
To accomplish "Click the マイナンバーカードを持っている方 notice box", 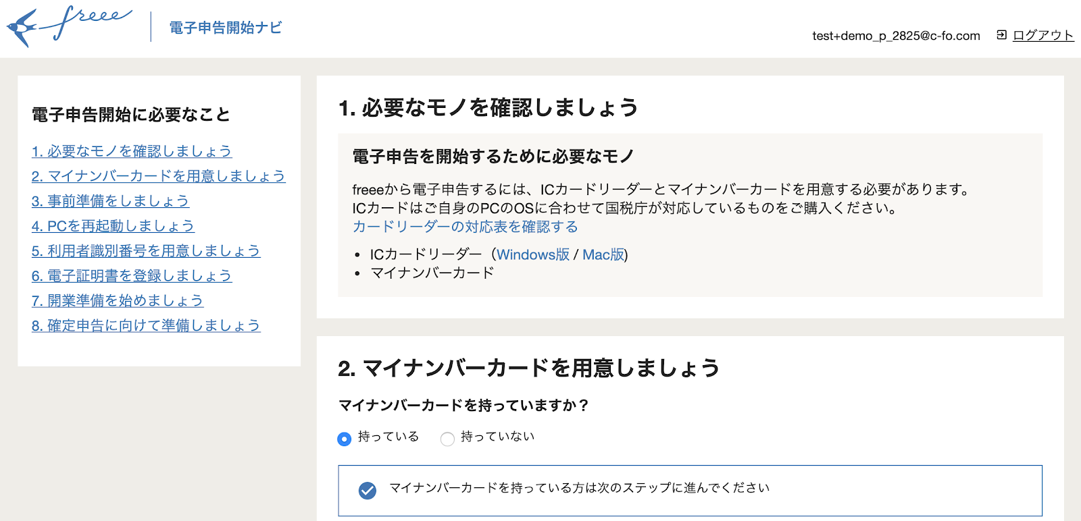I will [x=690, y=490].
